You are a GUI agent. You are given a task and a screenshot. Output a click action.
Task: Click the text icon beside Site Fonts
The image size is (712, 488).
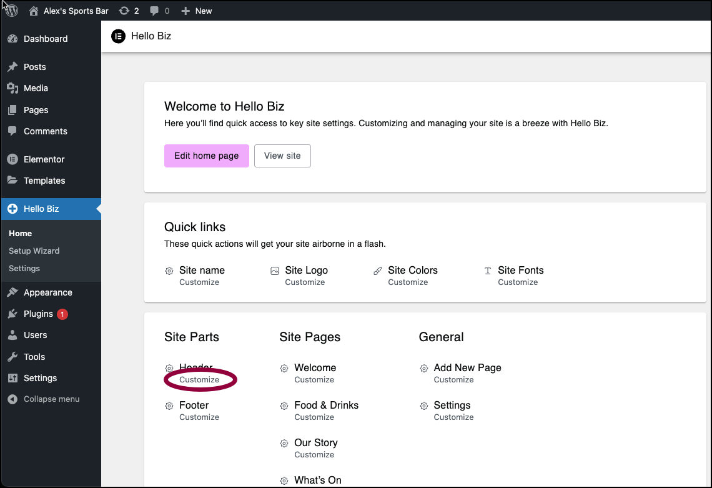pyautogui.click(x=488, y=271)
